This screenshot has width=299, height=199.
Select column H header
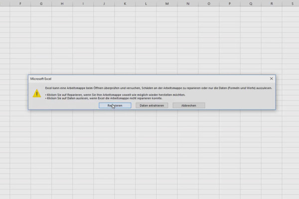(62, 3)
